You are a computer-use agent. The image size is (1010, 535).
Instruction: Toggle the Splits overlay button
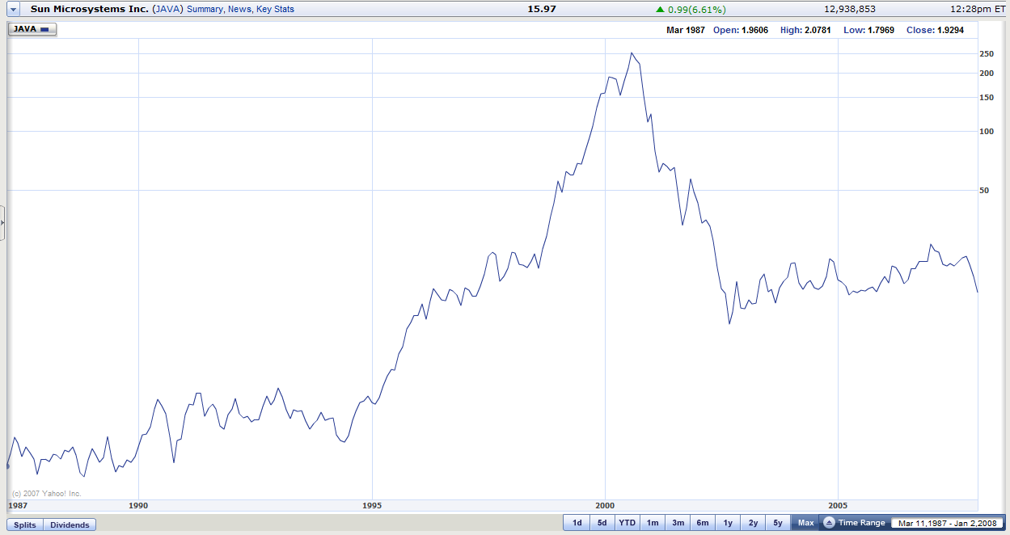(25, 524)
